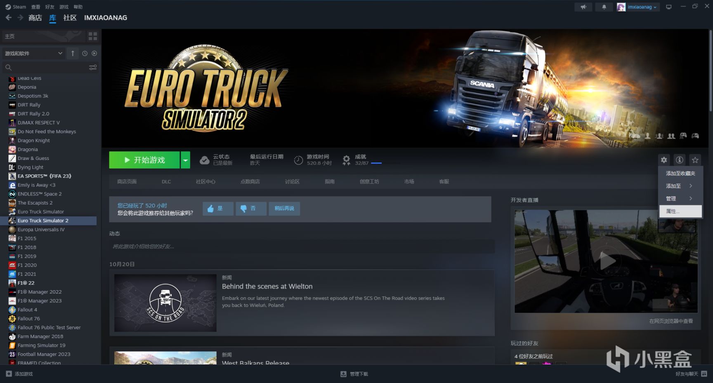Viewport: 713px width, 383px height.
Task: Go to the 商店 tab
Action: (x=35, y=18)
